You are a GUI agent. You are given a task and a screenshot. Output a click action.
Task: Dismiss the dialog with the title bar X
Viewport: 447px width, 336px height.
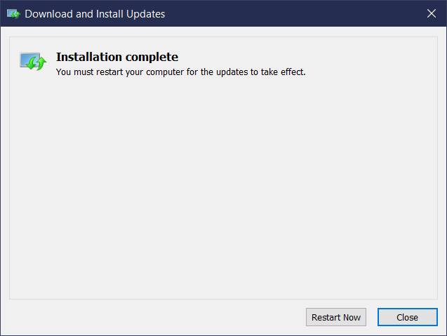[x=431, y=13]
